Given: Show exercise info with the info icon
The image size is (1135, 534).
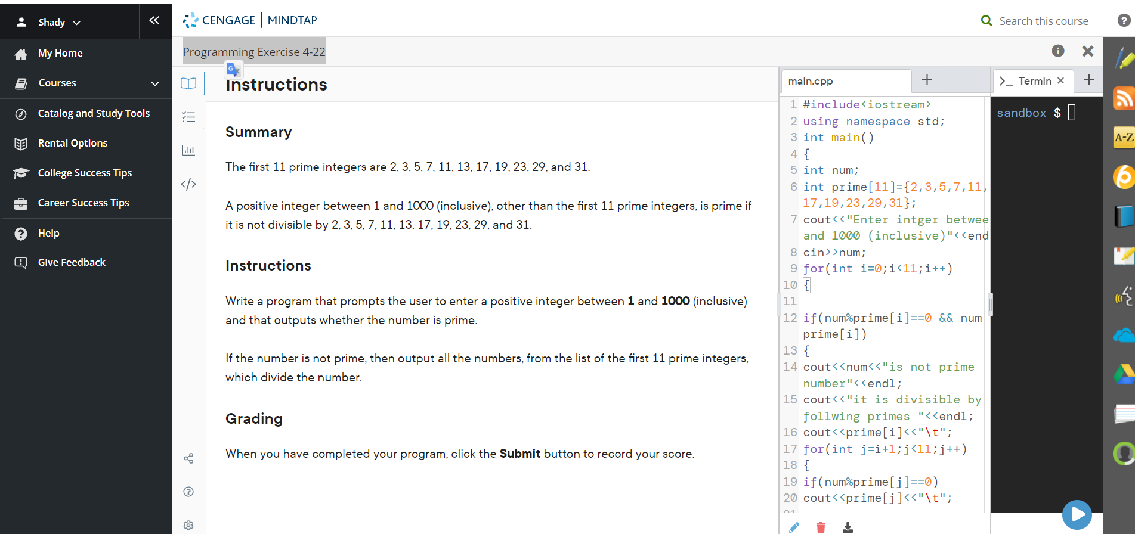Looking at the screenshot, I should 1058,51.
